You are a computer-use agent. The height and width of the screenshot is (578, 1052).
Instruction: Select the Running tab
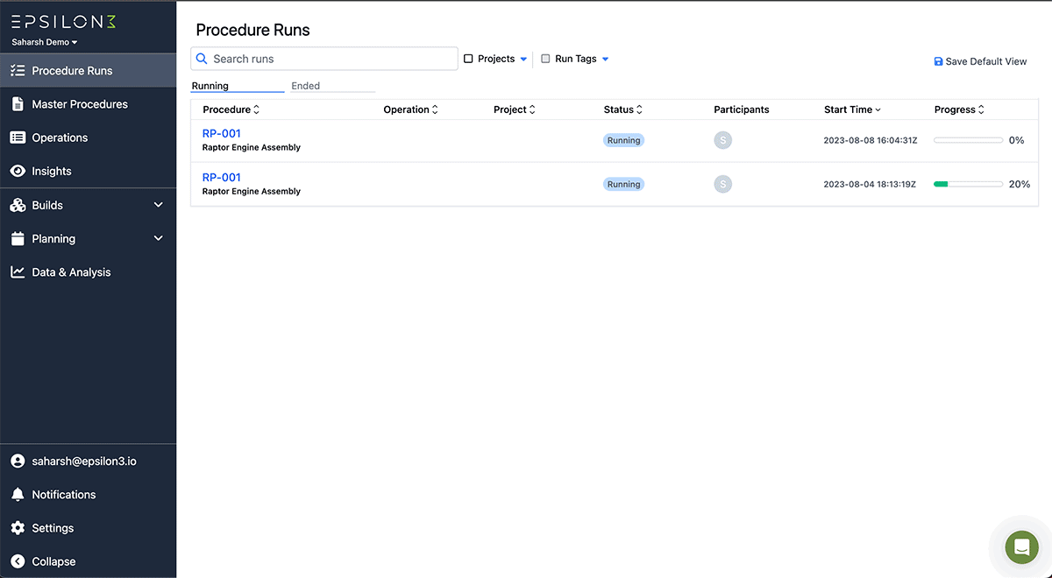point(210,86)
